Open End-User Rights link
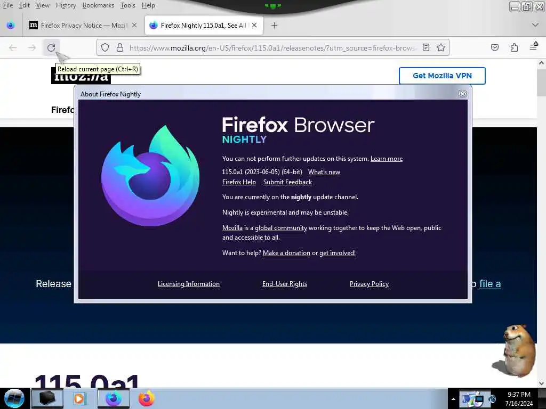Viewport: 546px width, 409px height. click(285, 284)
